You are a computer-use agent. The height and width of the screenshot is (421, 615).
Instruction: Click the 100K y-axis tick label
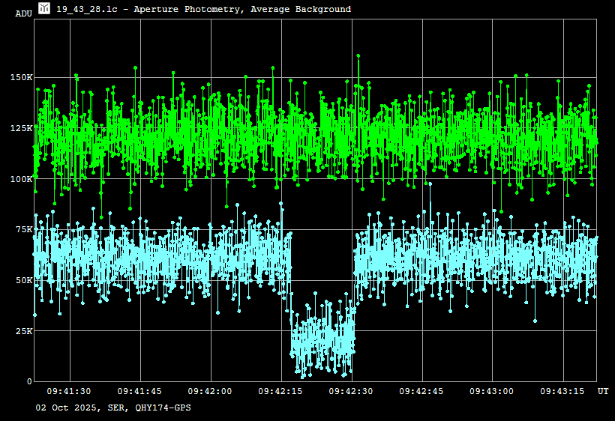pos(21,179)
